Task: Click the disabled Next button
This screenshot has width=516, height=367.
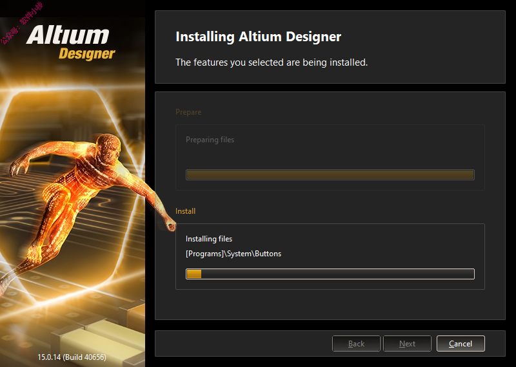Action: 407,343
